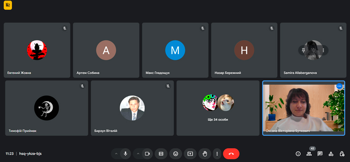Show the participants list with 42 people
This screenshot has height=162, width=350.
(309, 154)
